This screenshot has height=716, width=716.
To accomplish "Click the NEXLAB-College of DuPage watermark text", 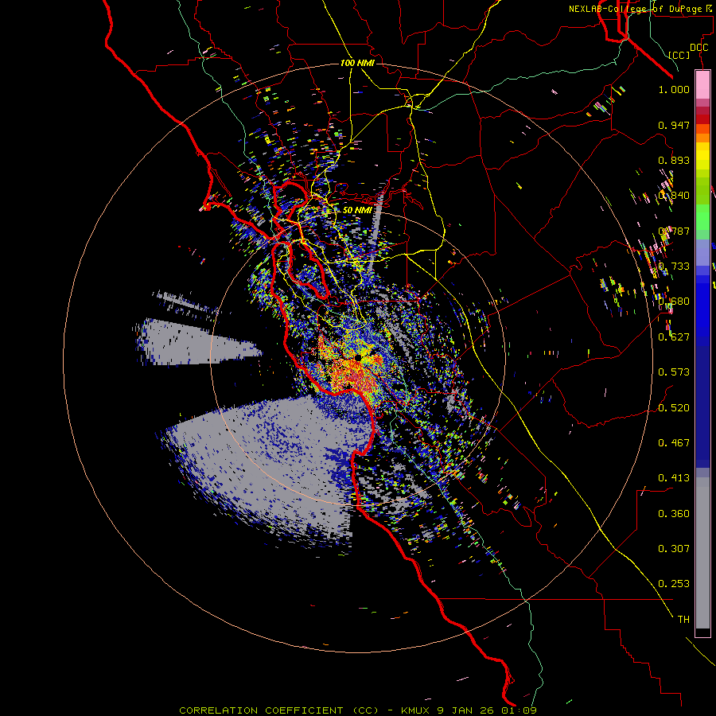I will coord(640,9).
